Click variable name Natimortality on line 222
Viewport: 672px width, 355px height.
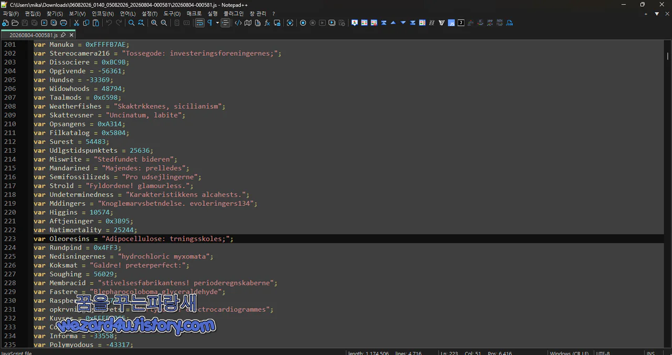tap(76, 230)
